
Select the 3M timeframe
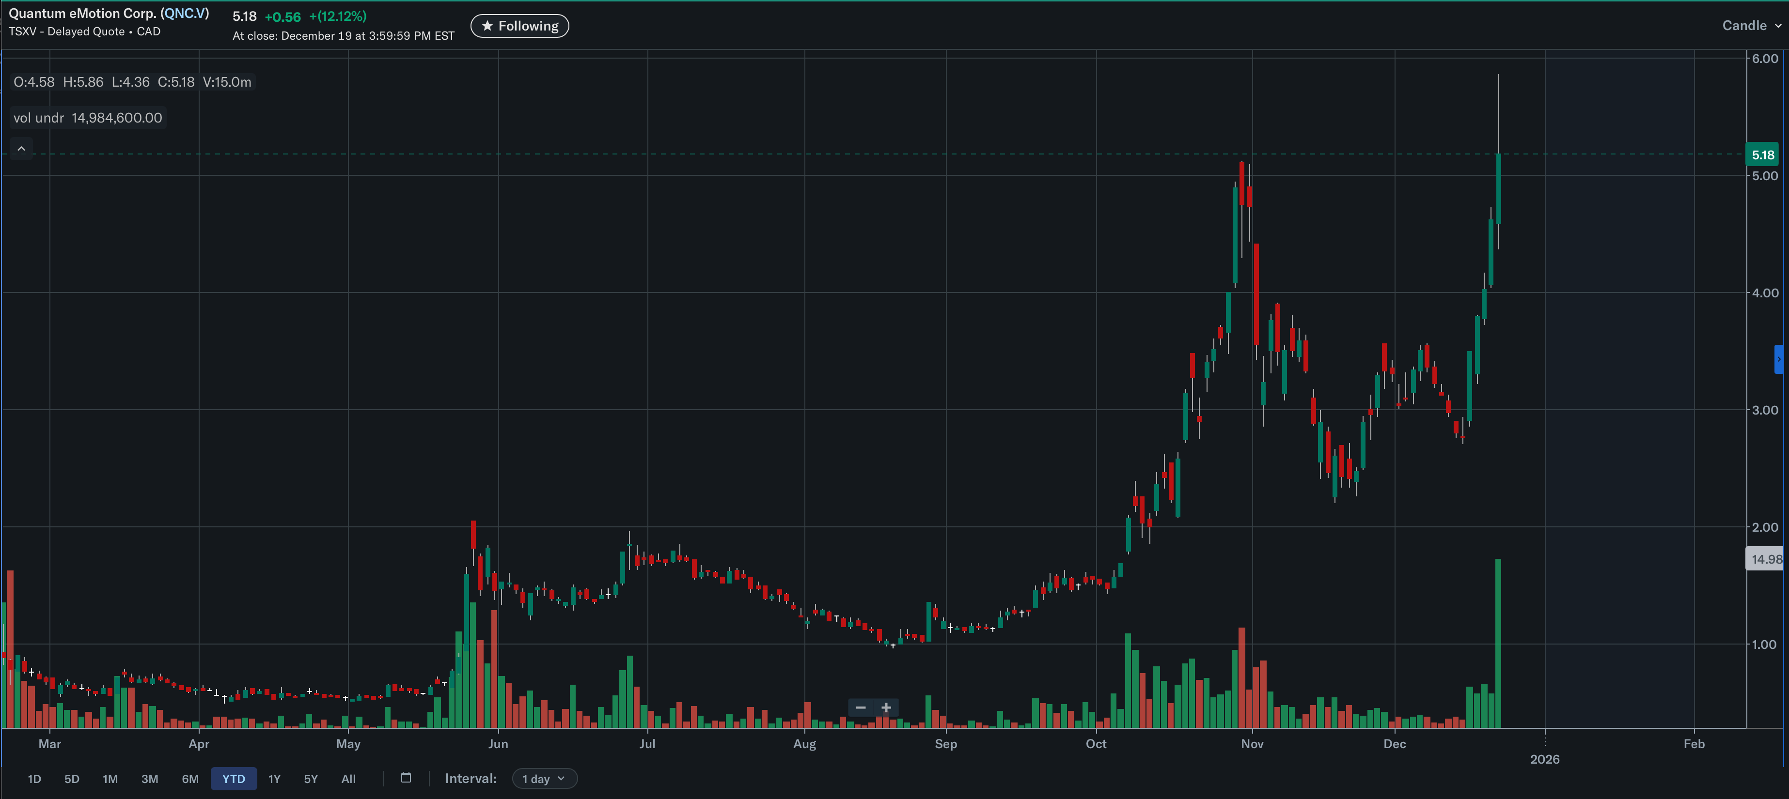point(149,779)
